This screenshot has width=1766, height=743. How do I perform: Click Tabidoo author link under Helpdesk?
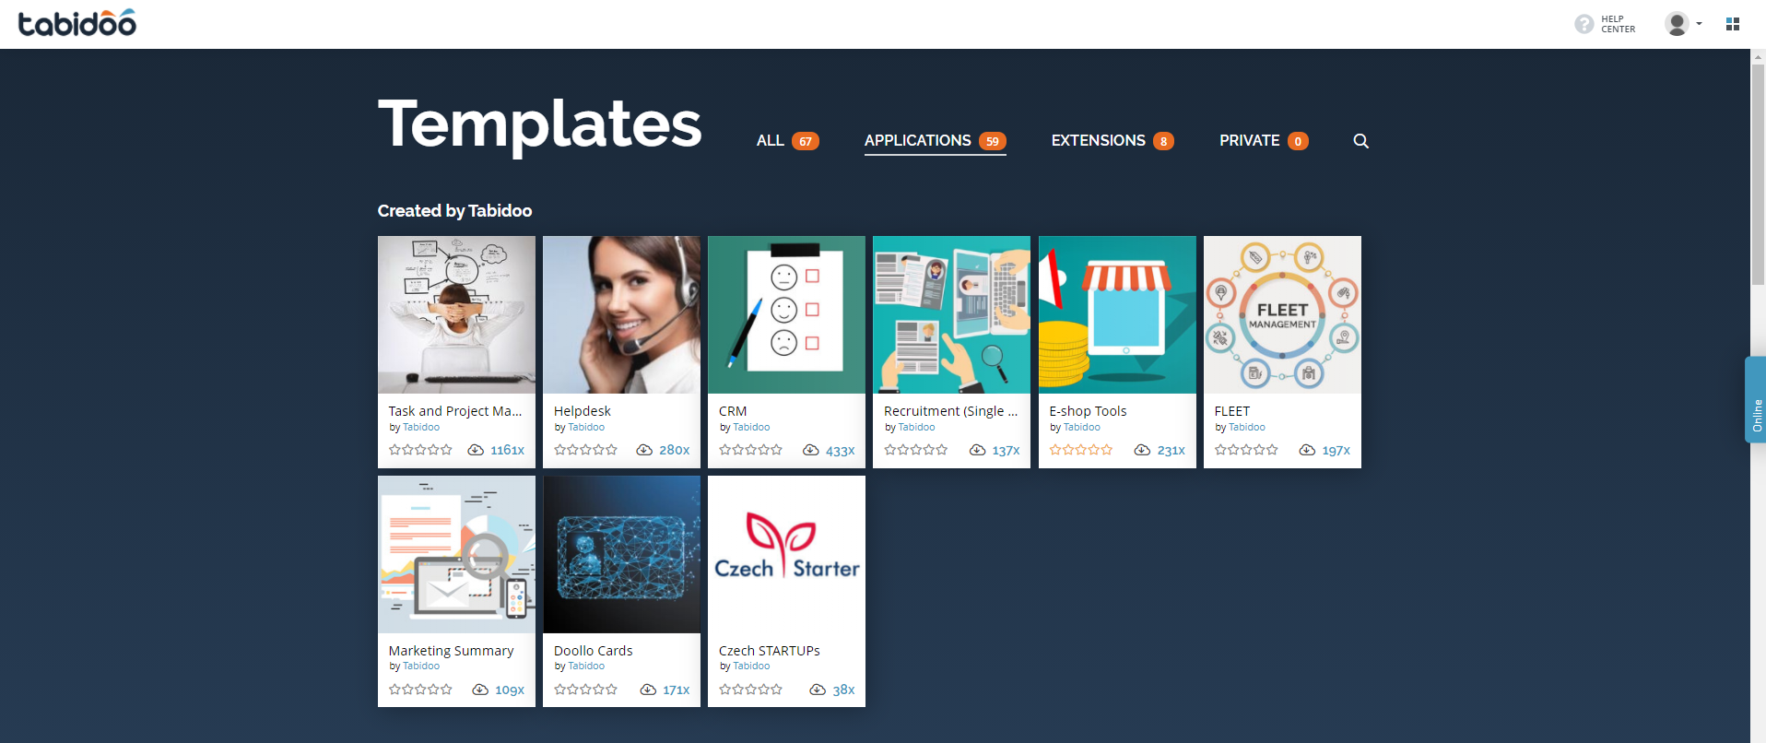(x=586, y=427)
